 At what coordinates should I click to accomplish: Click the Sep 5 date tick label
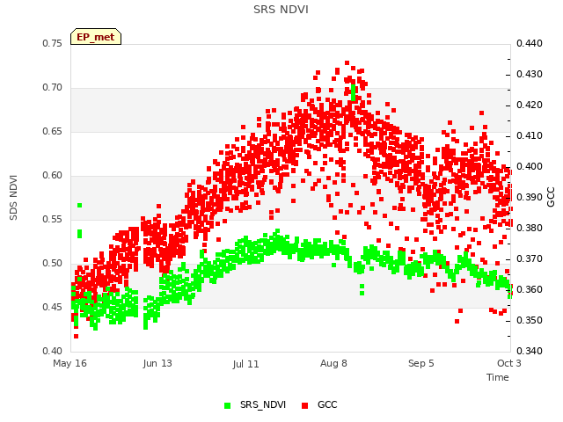coord(421,363)
